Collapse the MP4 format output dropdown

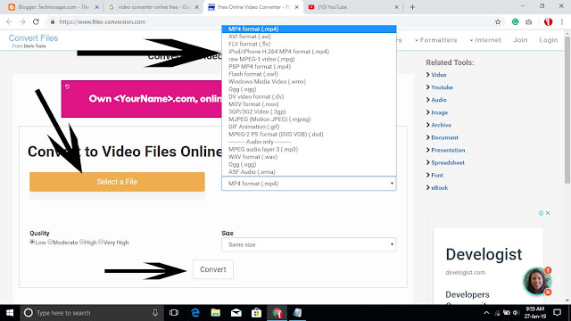[x=309, y=184]
